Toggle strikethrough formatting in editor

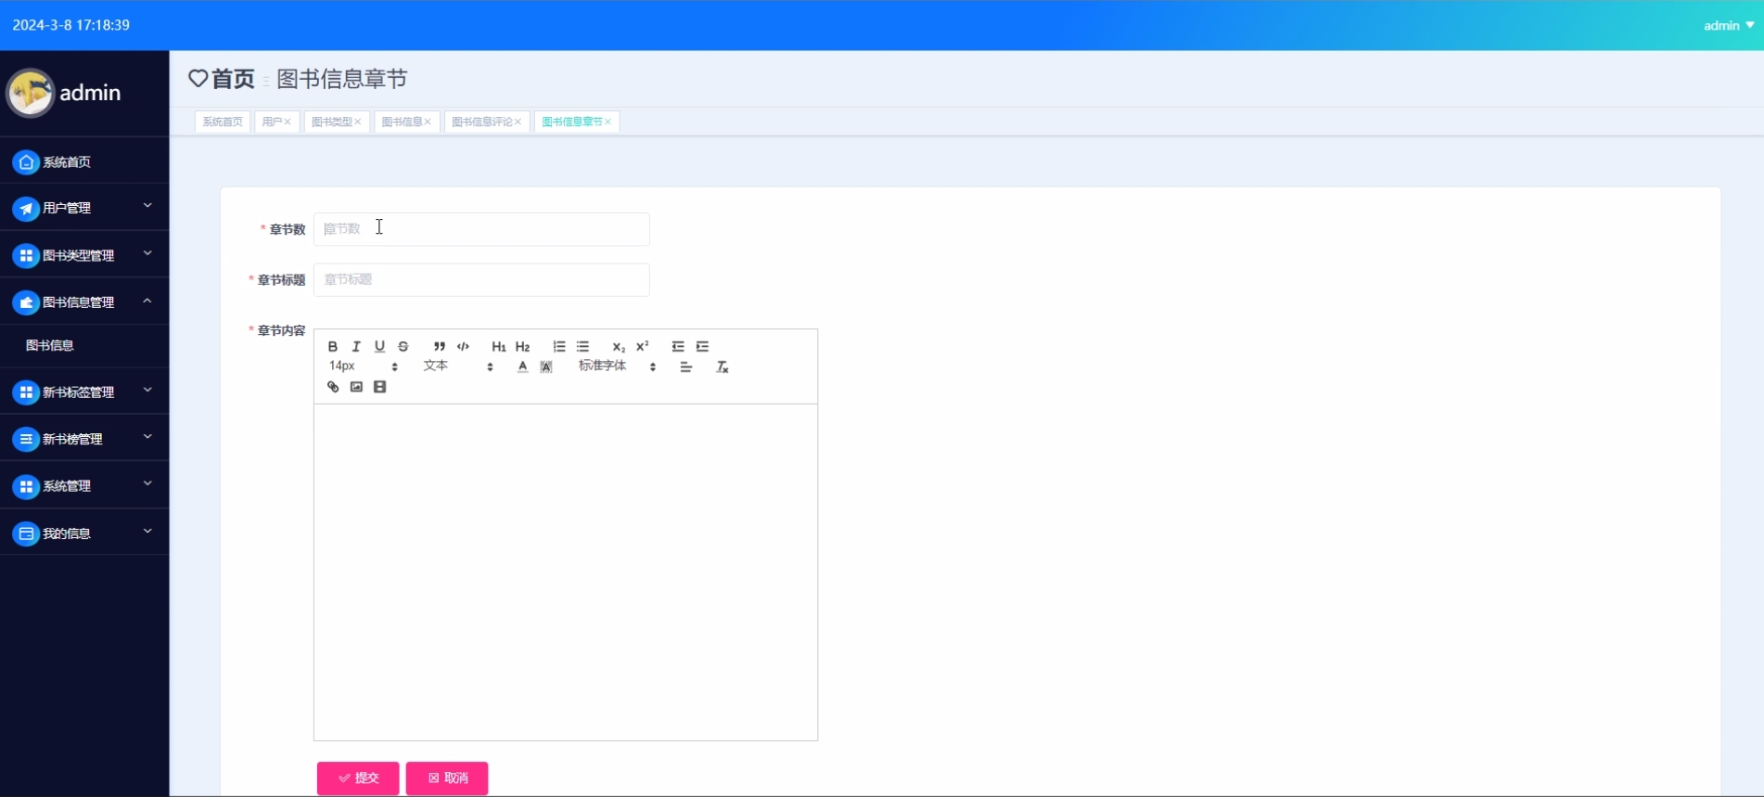click(x=403, y=346)
